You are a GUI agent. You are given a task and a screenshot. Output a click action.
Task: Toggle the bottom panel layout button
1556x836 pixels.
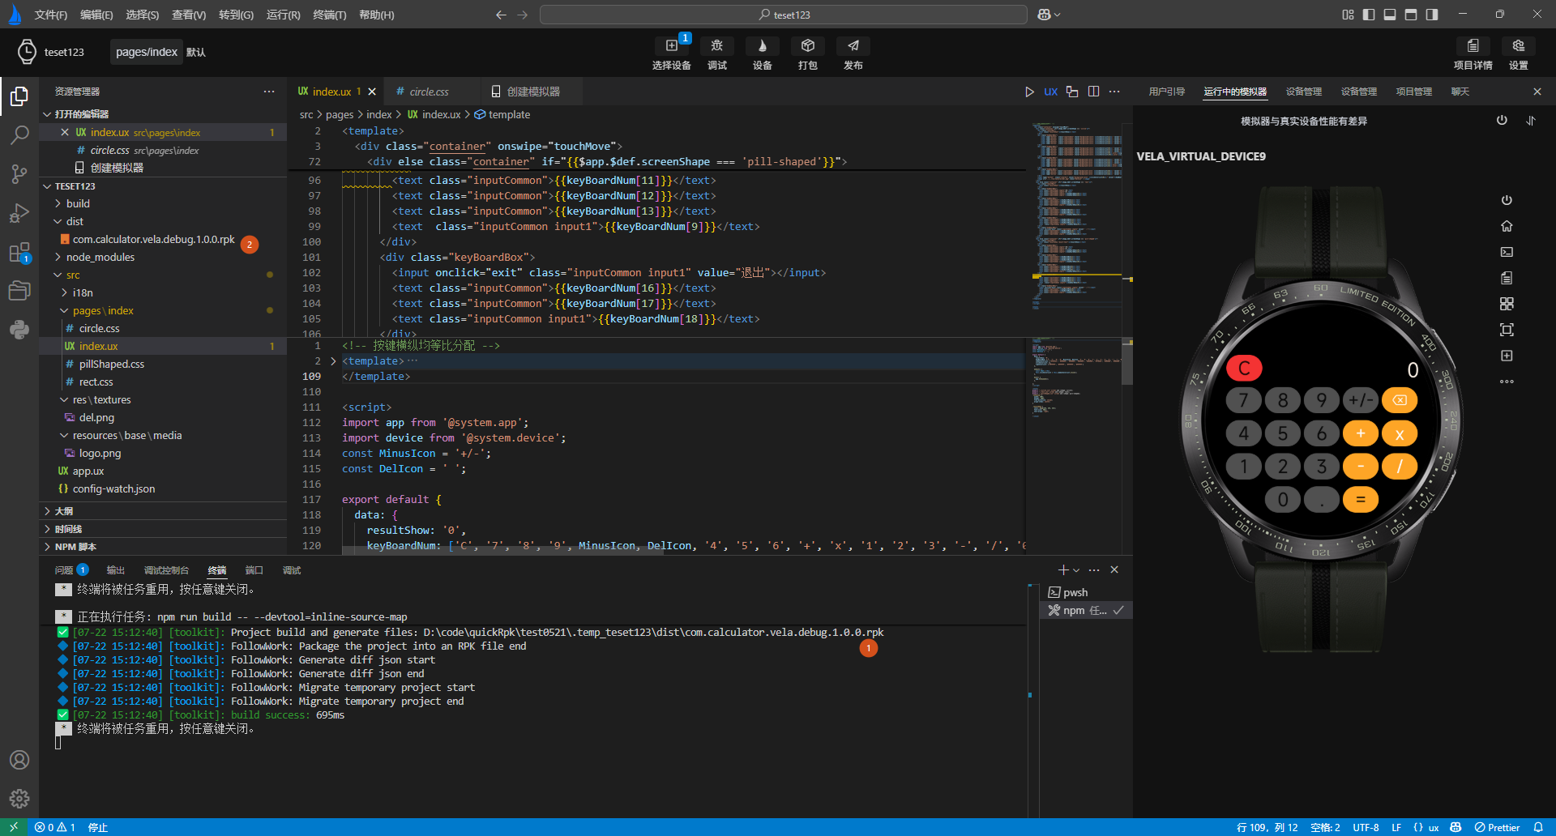(1390, 15)
